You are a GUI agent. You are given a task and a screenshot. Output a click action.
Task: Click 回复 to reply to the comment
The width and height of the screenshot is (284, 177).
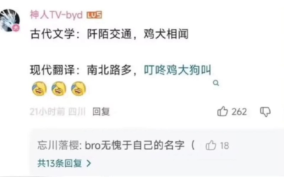point(101,111)
